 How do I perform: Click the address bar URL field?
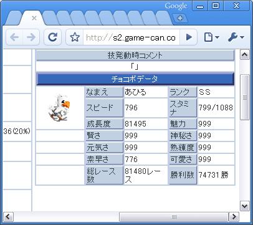131,37
